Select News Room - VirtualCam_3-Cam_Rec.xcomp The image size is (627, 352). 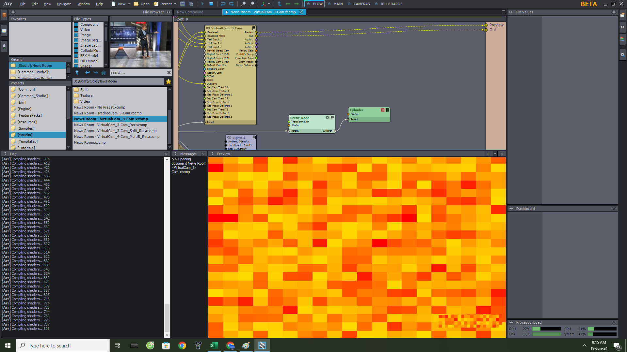coord(110,125)
